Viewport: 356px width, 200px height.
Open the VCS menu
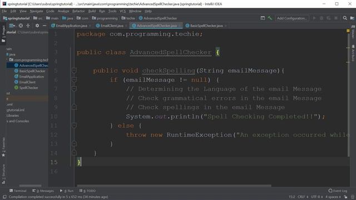pos(122,11)
